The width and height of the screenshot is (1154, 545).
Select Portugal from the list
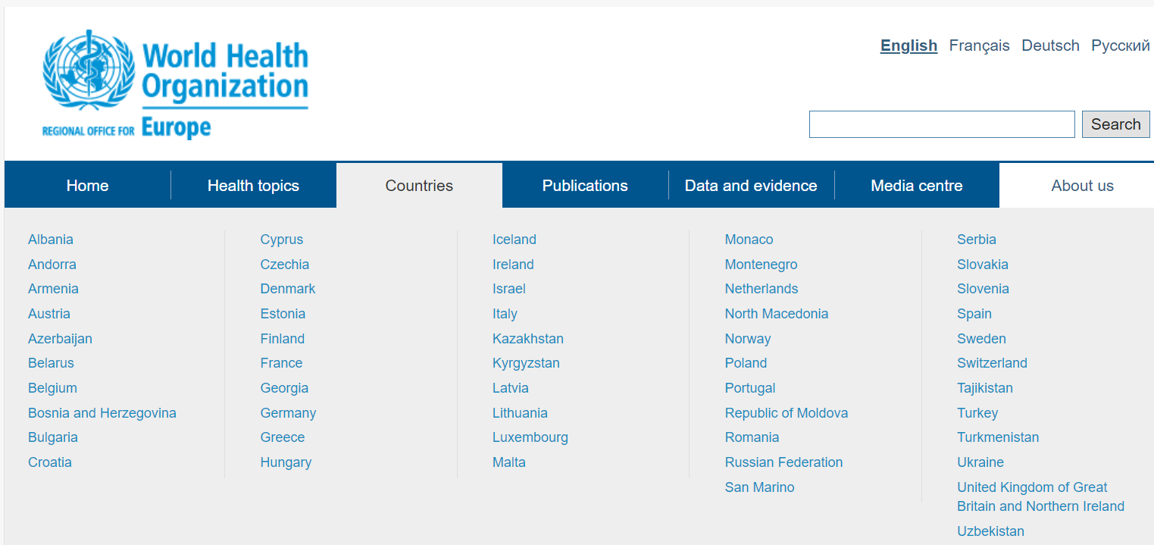pyautogui.click(x=750, y=388)
